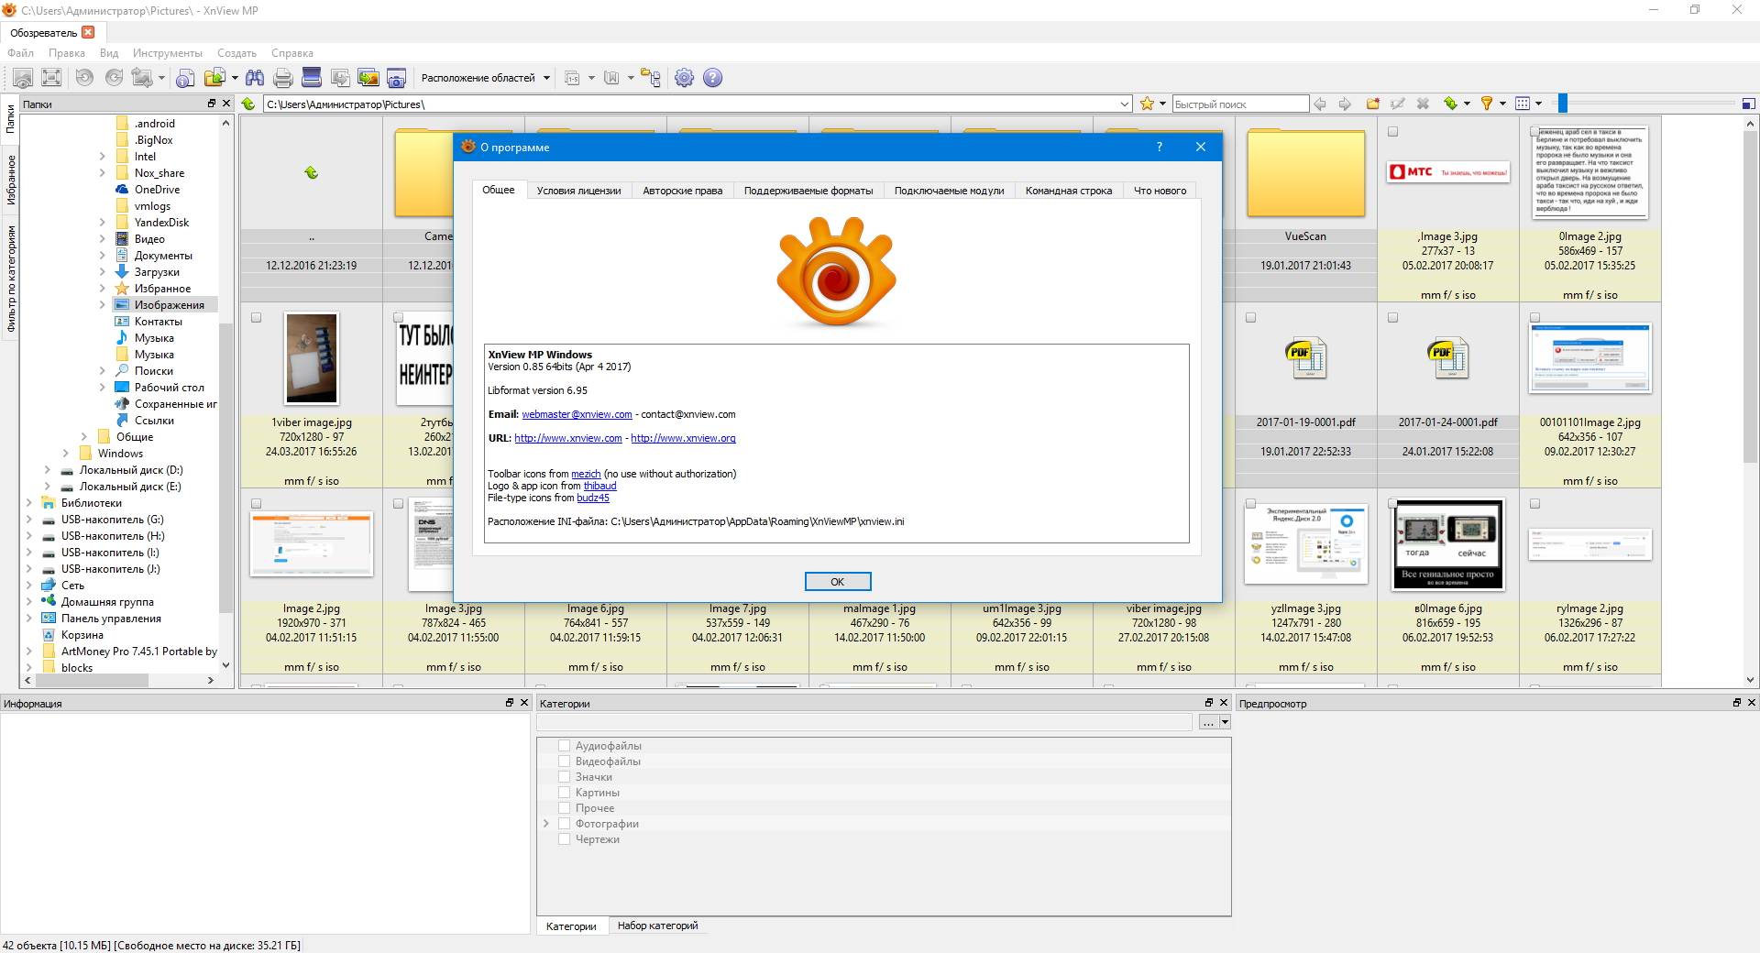Open the batch convert toolbar icon

[x=340, y=78]
